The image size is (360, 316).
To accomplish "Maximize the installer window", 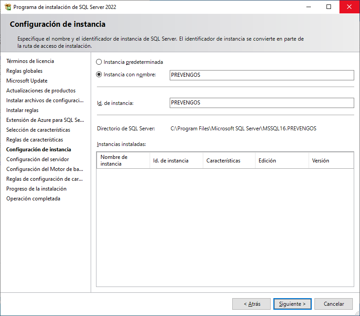I will pyautogui.click(x=329, y=7).
